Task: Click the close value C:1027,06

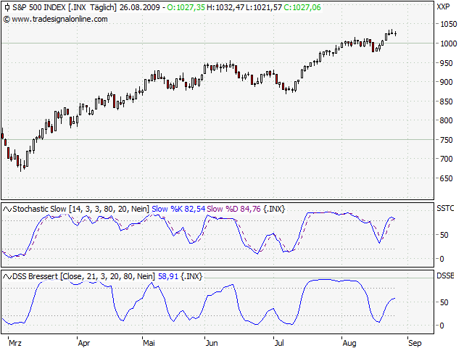Action: (302, 7)
